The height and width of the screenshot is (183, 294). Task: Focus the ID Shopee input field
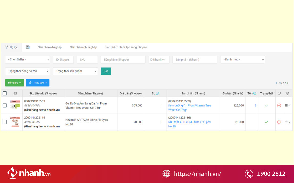tap(63, 60)
